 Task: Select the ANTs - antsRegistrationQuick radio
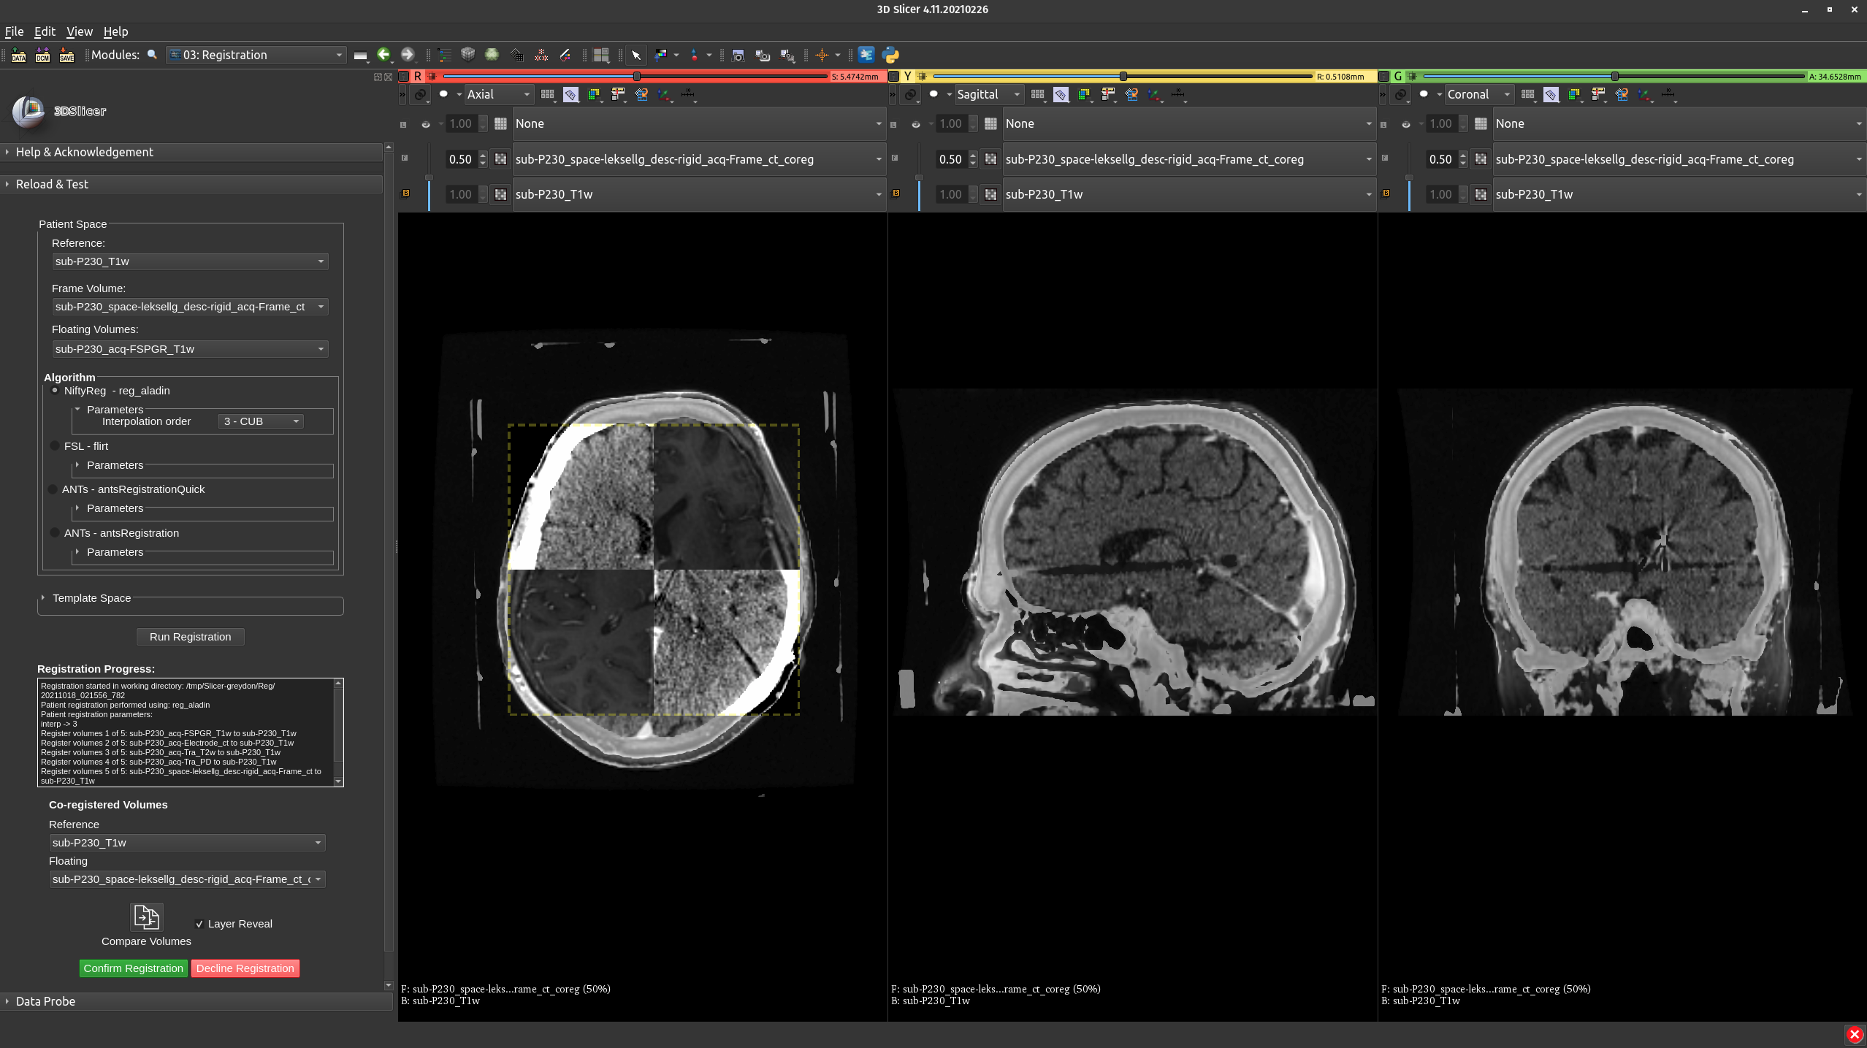(x=53, y=489)
